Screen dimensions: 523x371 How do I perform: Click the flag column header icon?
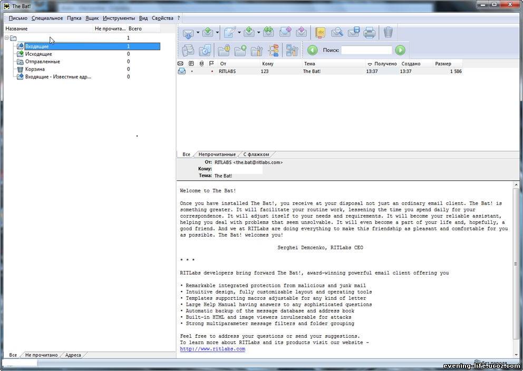[x=211, y=63]
